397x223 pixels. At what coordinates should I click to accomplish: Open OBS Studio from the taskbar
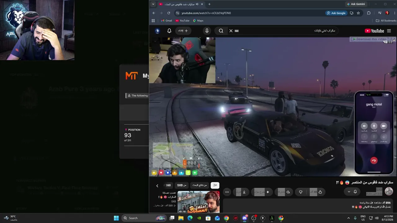point(254,218)
